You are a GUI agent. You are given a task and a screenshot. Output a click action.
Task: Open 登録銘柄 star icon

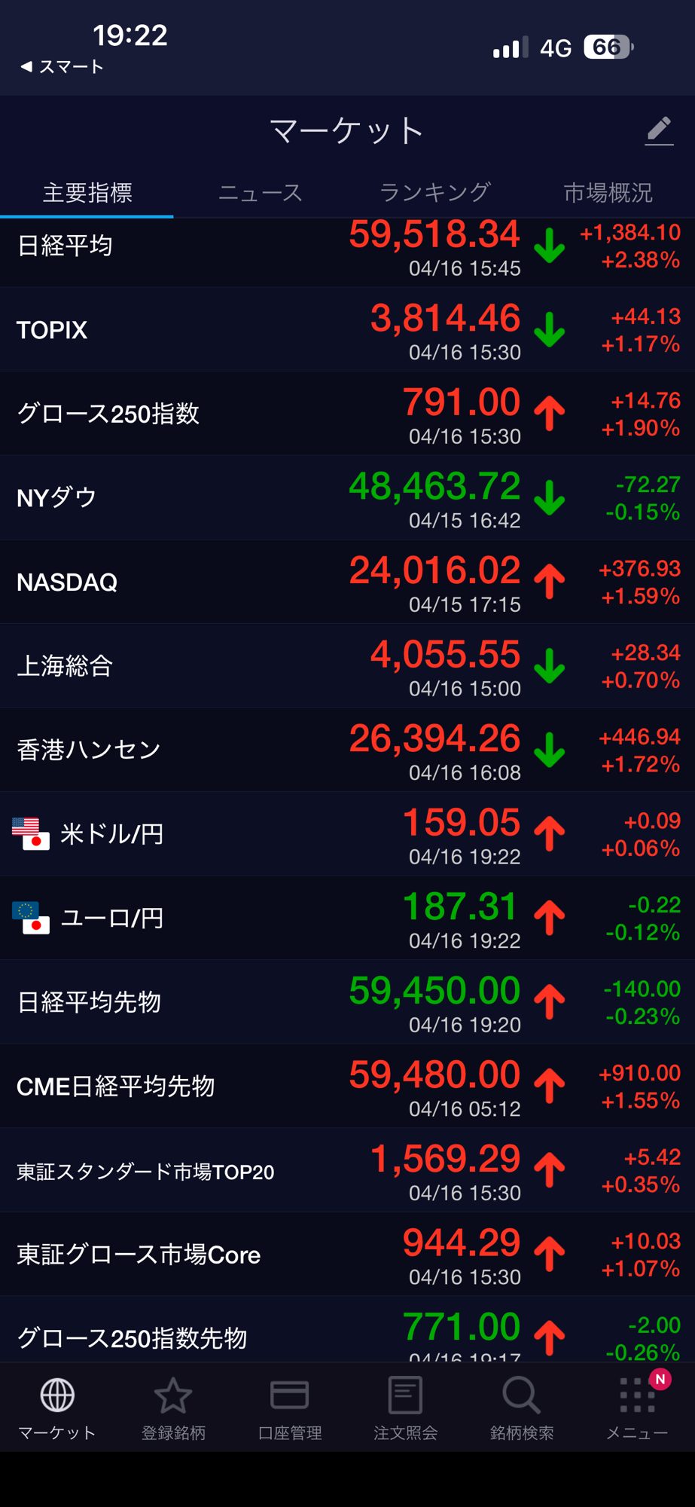coord(173,1395)
